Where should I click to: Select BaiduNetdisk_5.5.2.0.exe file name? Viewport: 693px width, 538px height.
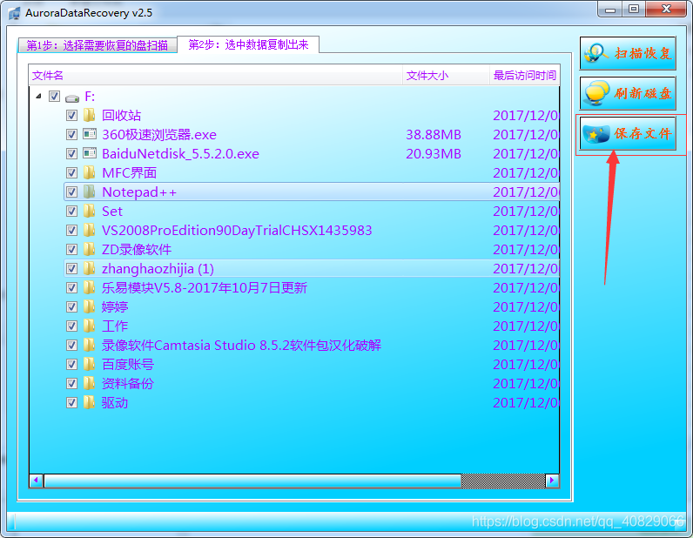(180, 153)
